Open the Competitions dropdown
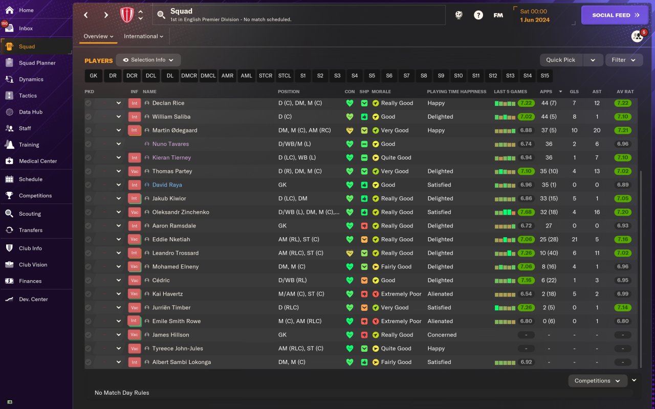The image size is (655, 409). point(598,381)
